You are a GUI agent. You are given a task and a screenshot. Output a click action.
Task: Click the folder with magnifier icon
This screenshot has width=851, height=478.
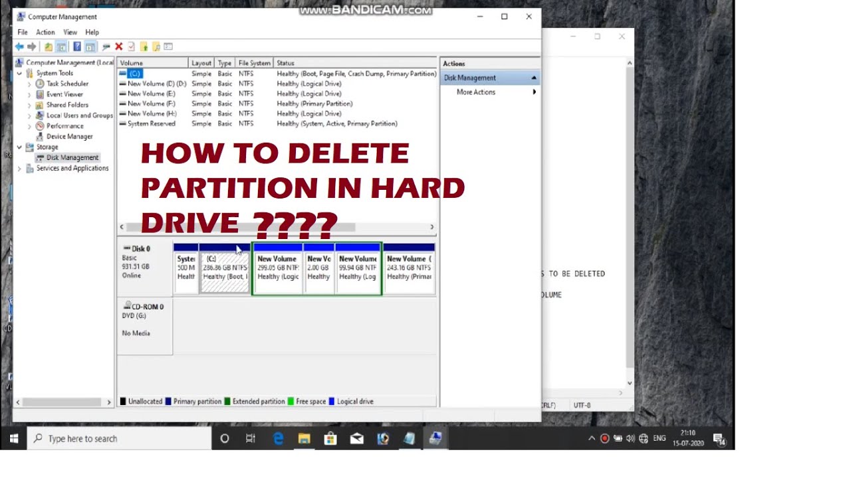tap(156, 46)
